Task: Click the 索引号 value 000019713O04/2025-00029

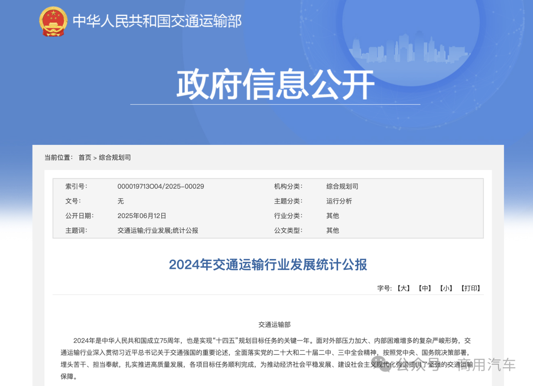Action: pos(160,186)
